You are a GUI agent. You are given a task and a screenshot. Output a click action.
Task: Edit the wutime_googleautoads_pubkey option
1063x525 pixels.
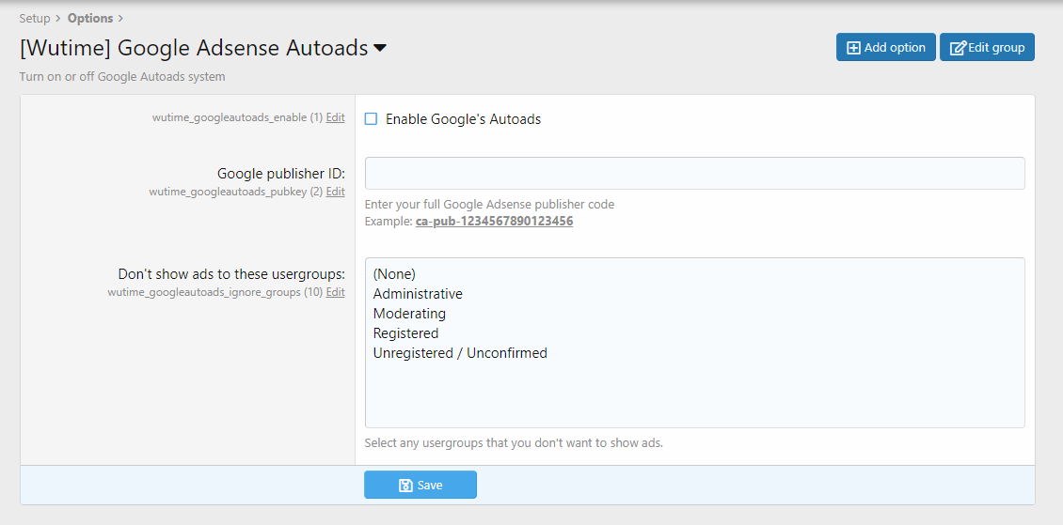[x=335, y=192]
